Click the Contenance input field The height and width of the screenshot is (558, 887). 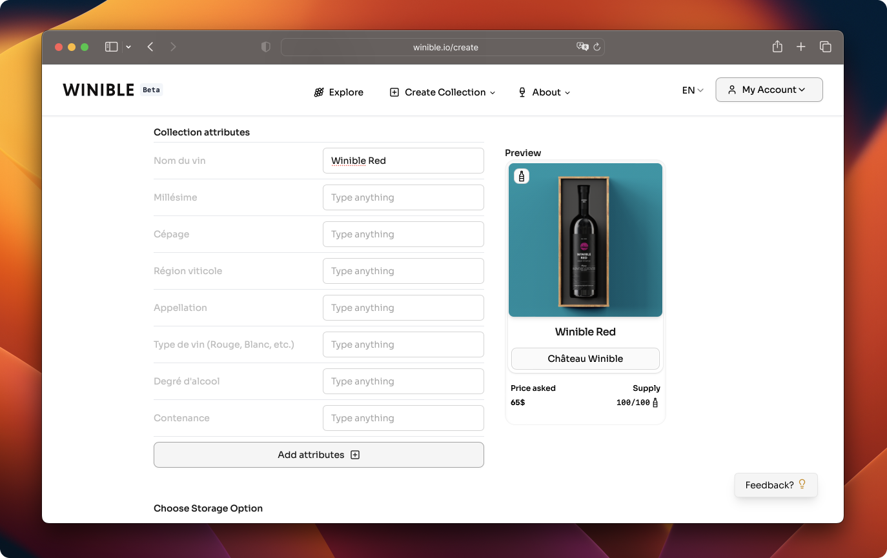403,418
